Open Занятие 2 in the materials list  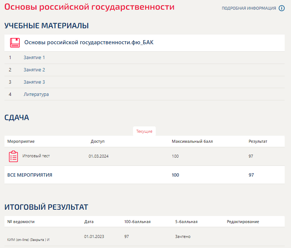pos(34,70)
